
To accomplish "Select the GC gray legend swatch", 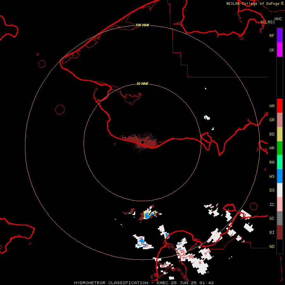I will 280,218.
